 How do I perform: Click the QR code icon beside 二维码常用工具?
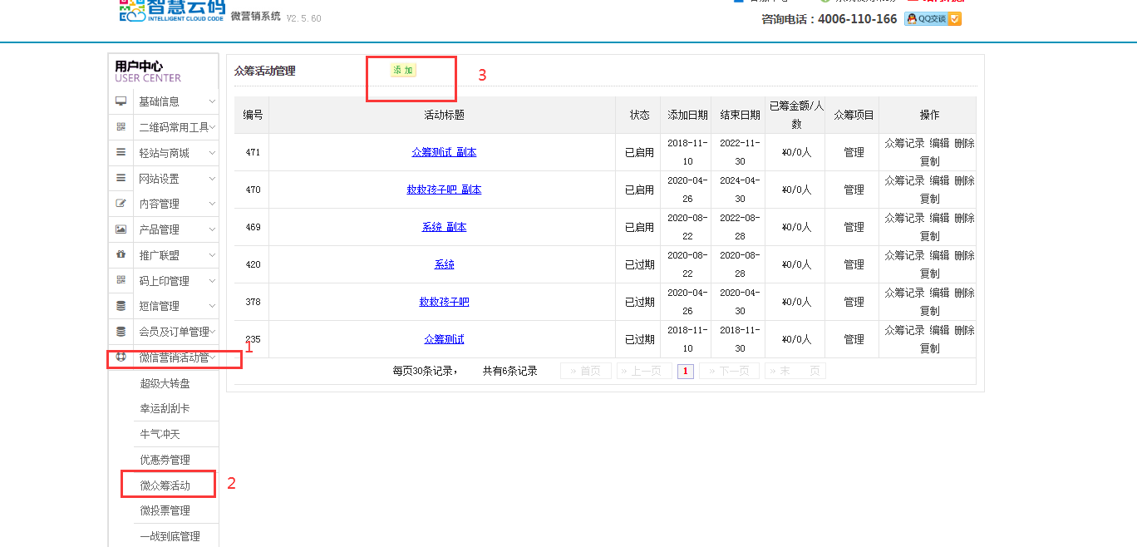(x=121, y=127)
